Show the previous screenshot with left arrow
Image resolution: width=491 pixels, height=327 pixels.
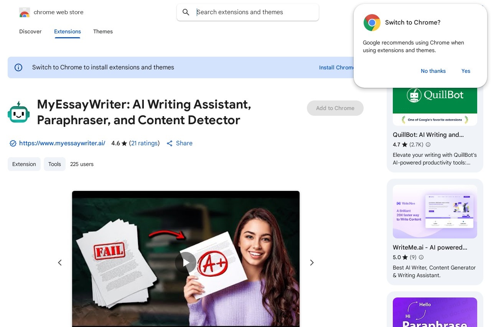tap(60, 263)
